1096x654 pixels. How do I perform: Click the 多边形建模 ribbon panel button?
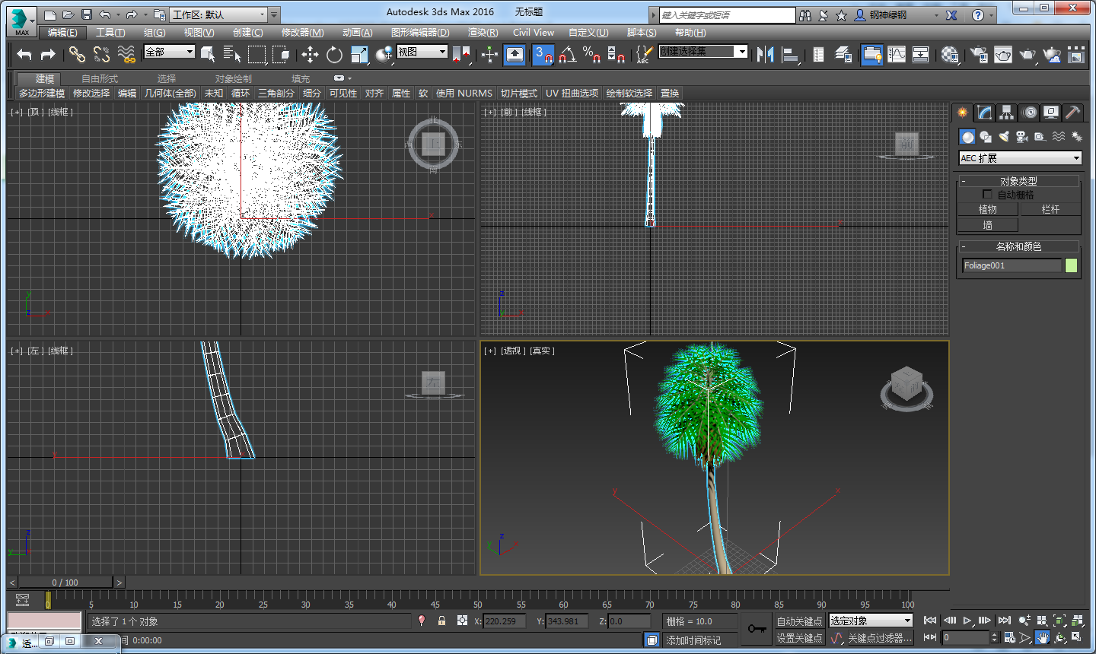42,93
